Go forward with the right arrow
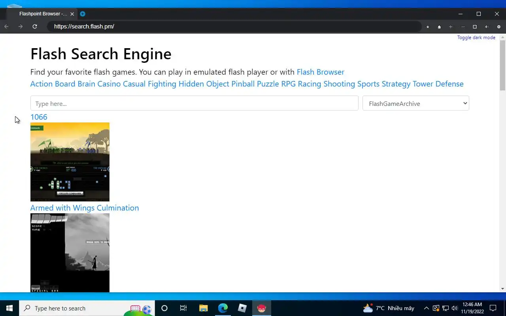The width and height of the screenshot is (506, 316). pos(21,26)
